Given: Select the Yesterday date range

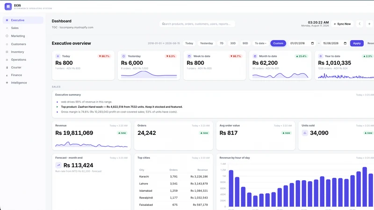Looking at the screenshot, I should [x=206, y=43].
